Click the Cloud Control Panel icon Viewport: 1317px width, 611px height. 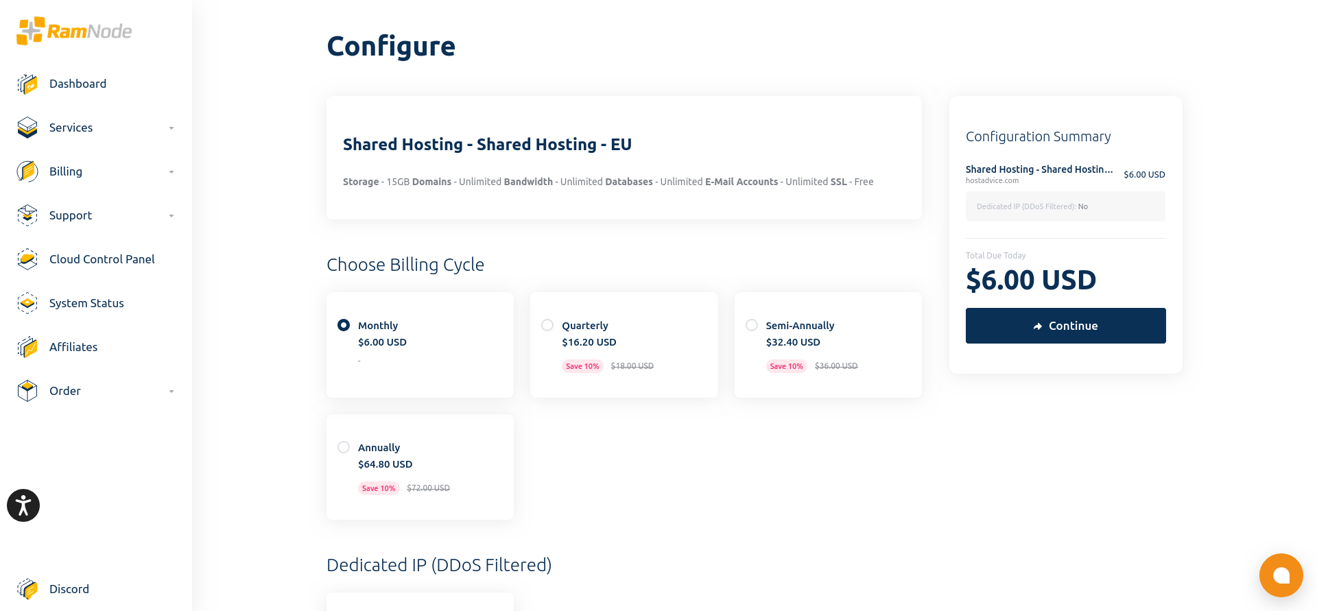(27, 259)
